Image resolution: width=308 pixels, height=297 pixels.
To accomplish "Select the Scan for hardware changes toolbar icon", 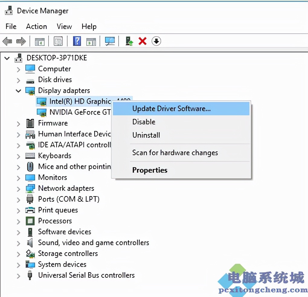I will pos(110,41).
